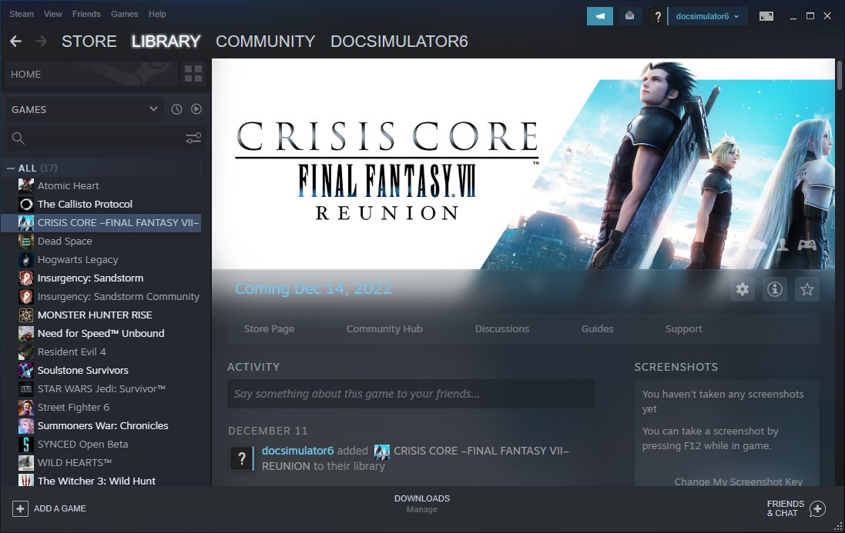Open the Discussions link
Image resolution: width=845 pixels, height=533 pixels.
pos(501,328)
